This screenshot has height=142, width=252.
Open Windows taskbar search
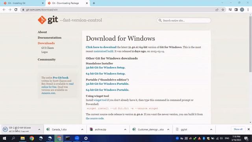(13, 138)
